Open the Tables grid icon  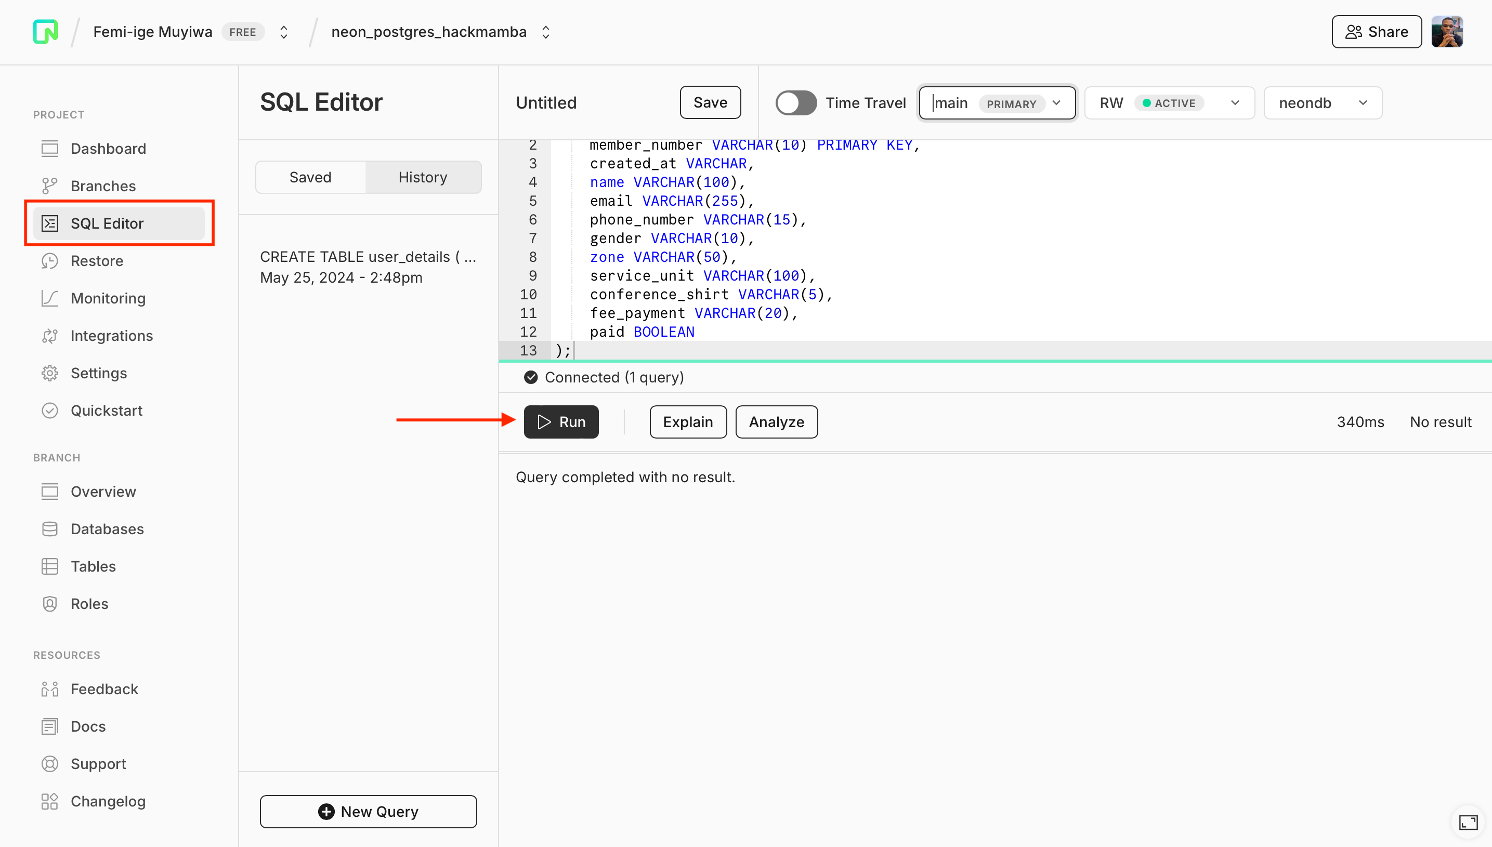point(49,566)
